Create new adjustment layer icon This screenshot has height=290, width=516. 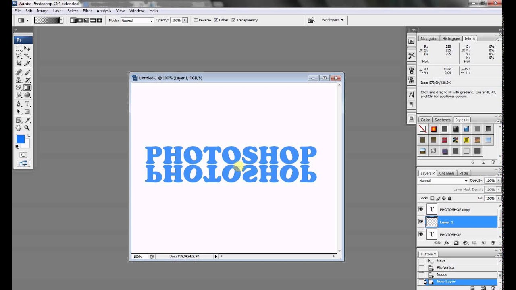465,243
